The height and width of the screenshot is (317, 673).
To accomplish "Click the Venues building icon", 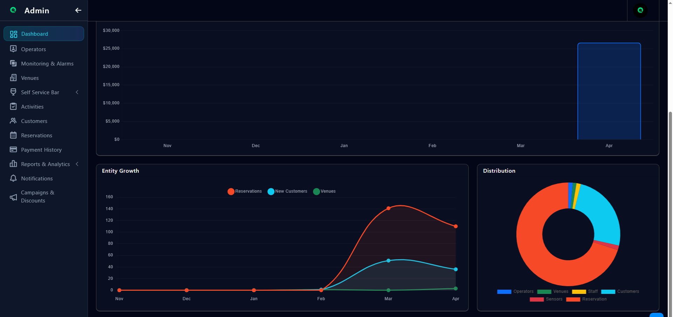I will coord(13,78).
